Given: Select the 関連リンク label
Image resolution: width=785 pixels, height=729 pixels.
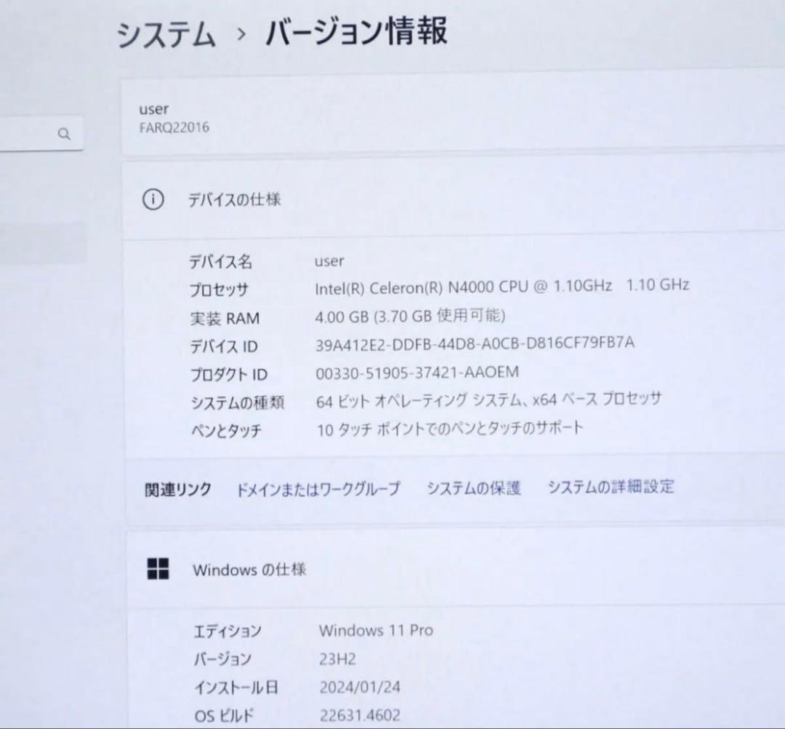Looking at the screenshot, I should [x=178, y=490].
